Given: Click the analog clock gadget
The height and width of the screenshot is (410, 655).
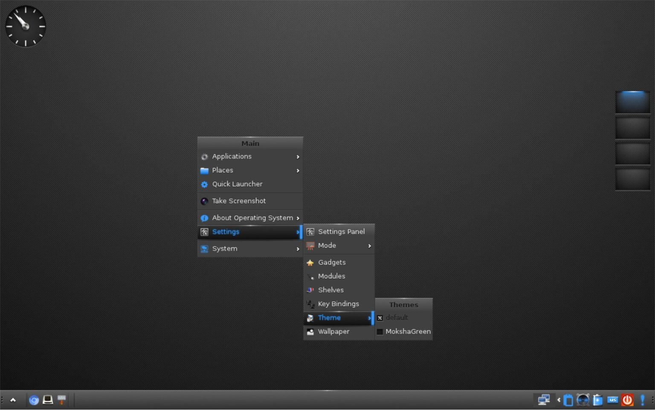Looking at the screenshot, I should 25,26.
